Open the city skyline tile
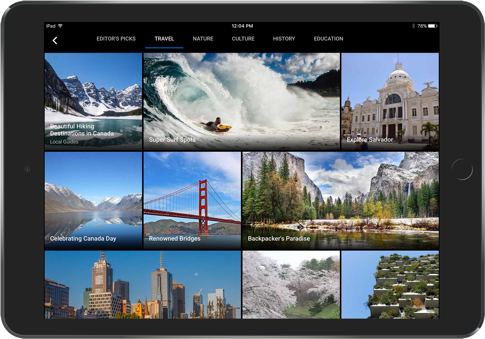This screenshot has width=485, height=339. pyautogui.click(x=143, y=284)
